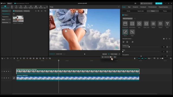
Task: Toggle linkage button above timeline
Action: click(x=146, y=58)
